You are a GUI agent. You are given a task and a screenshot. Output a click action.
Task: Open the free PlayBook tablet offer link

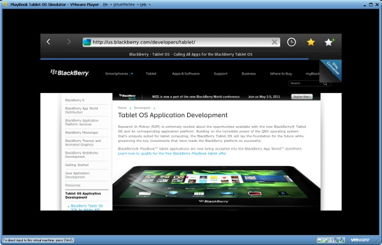click(172, 153)
